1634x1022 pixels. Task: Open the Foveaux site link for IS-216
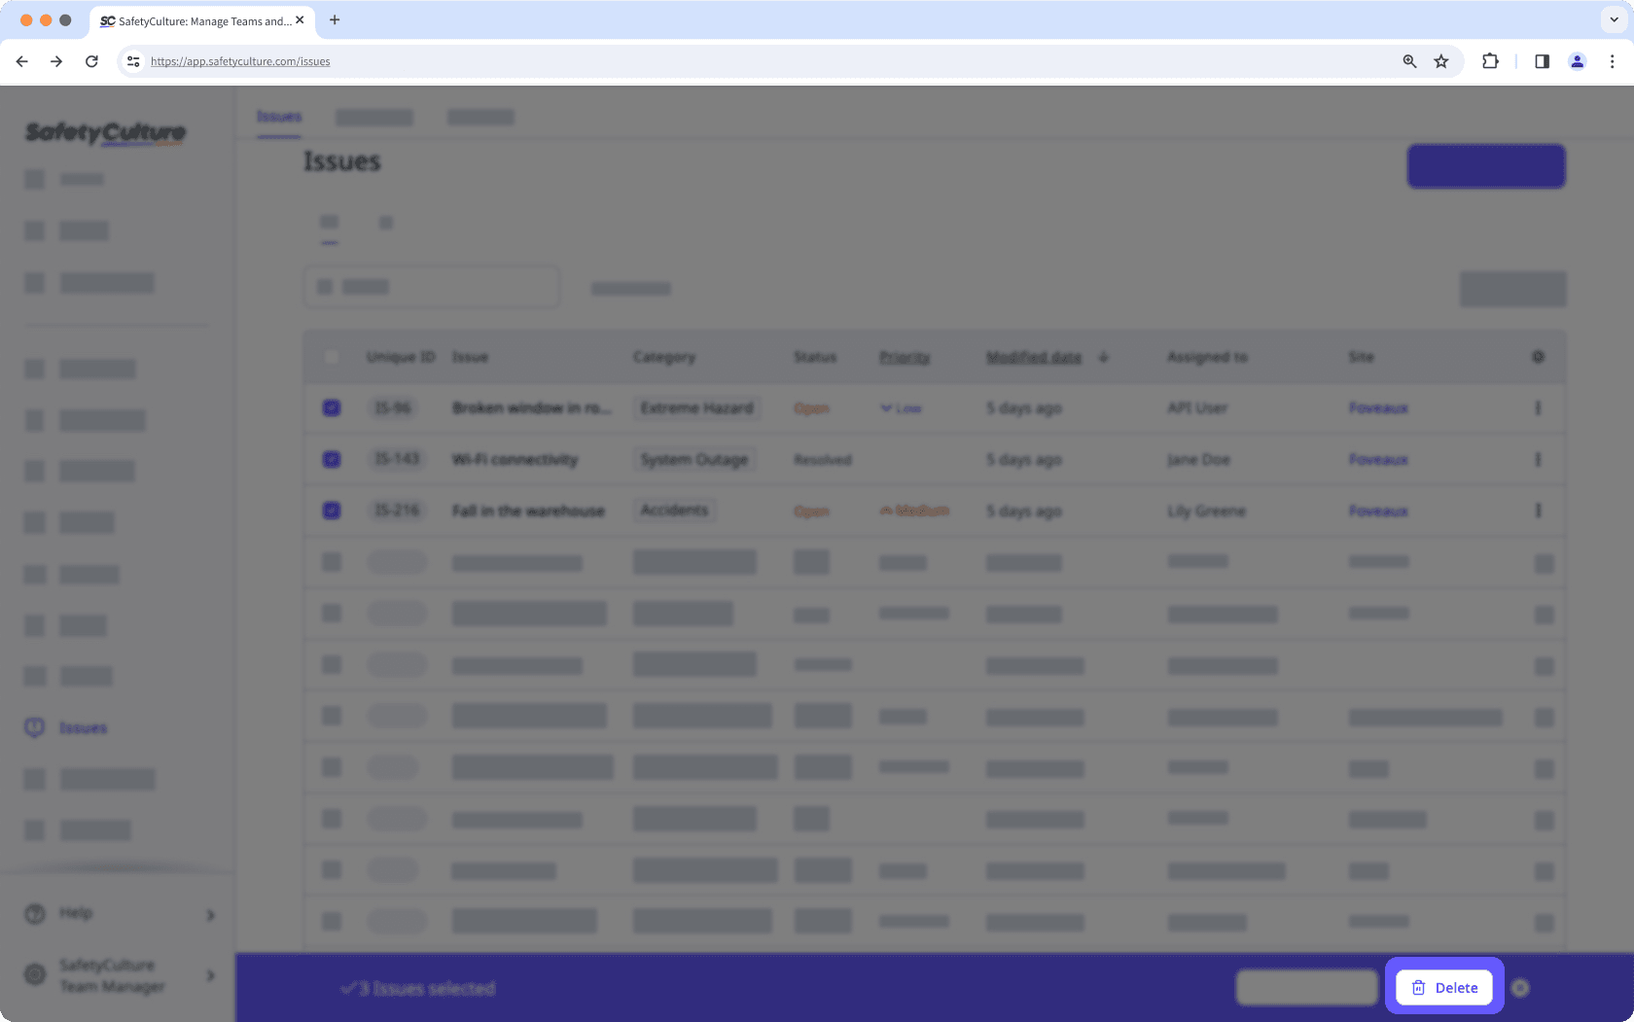click(x=1377, y=510)
